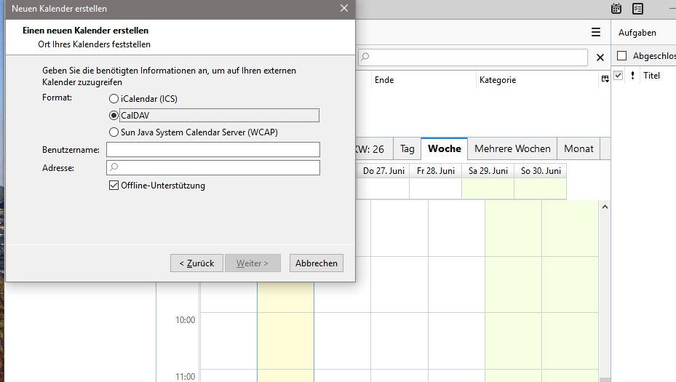
Task: Click the scroll up arrow in calendar view
Action: (605, 207)
